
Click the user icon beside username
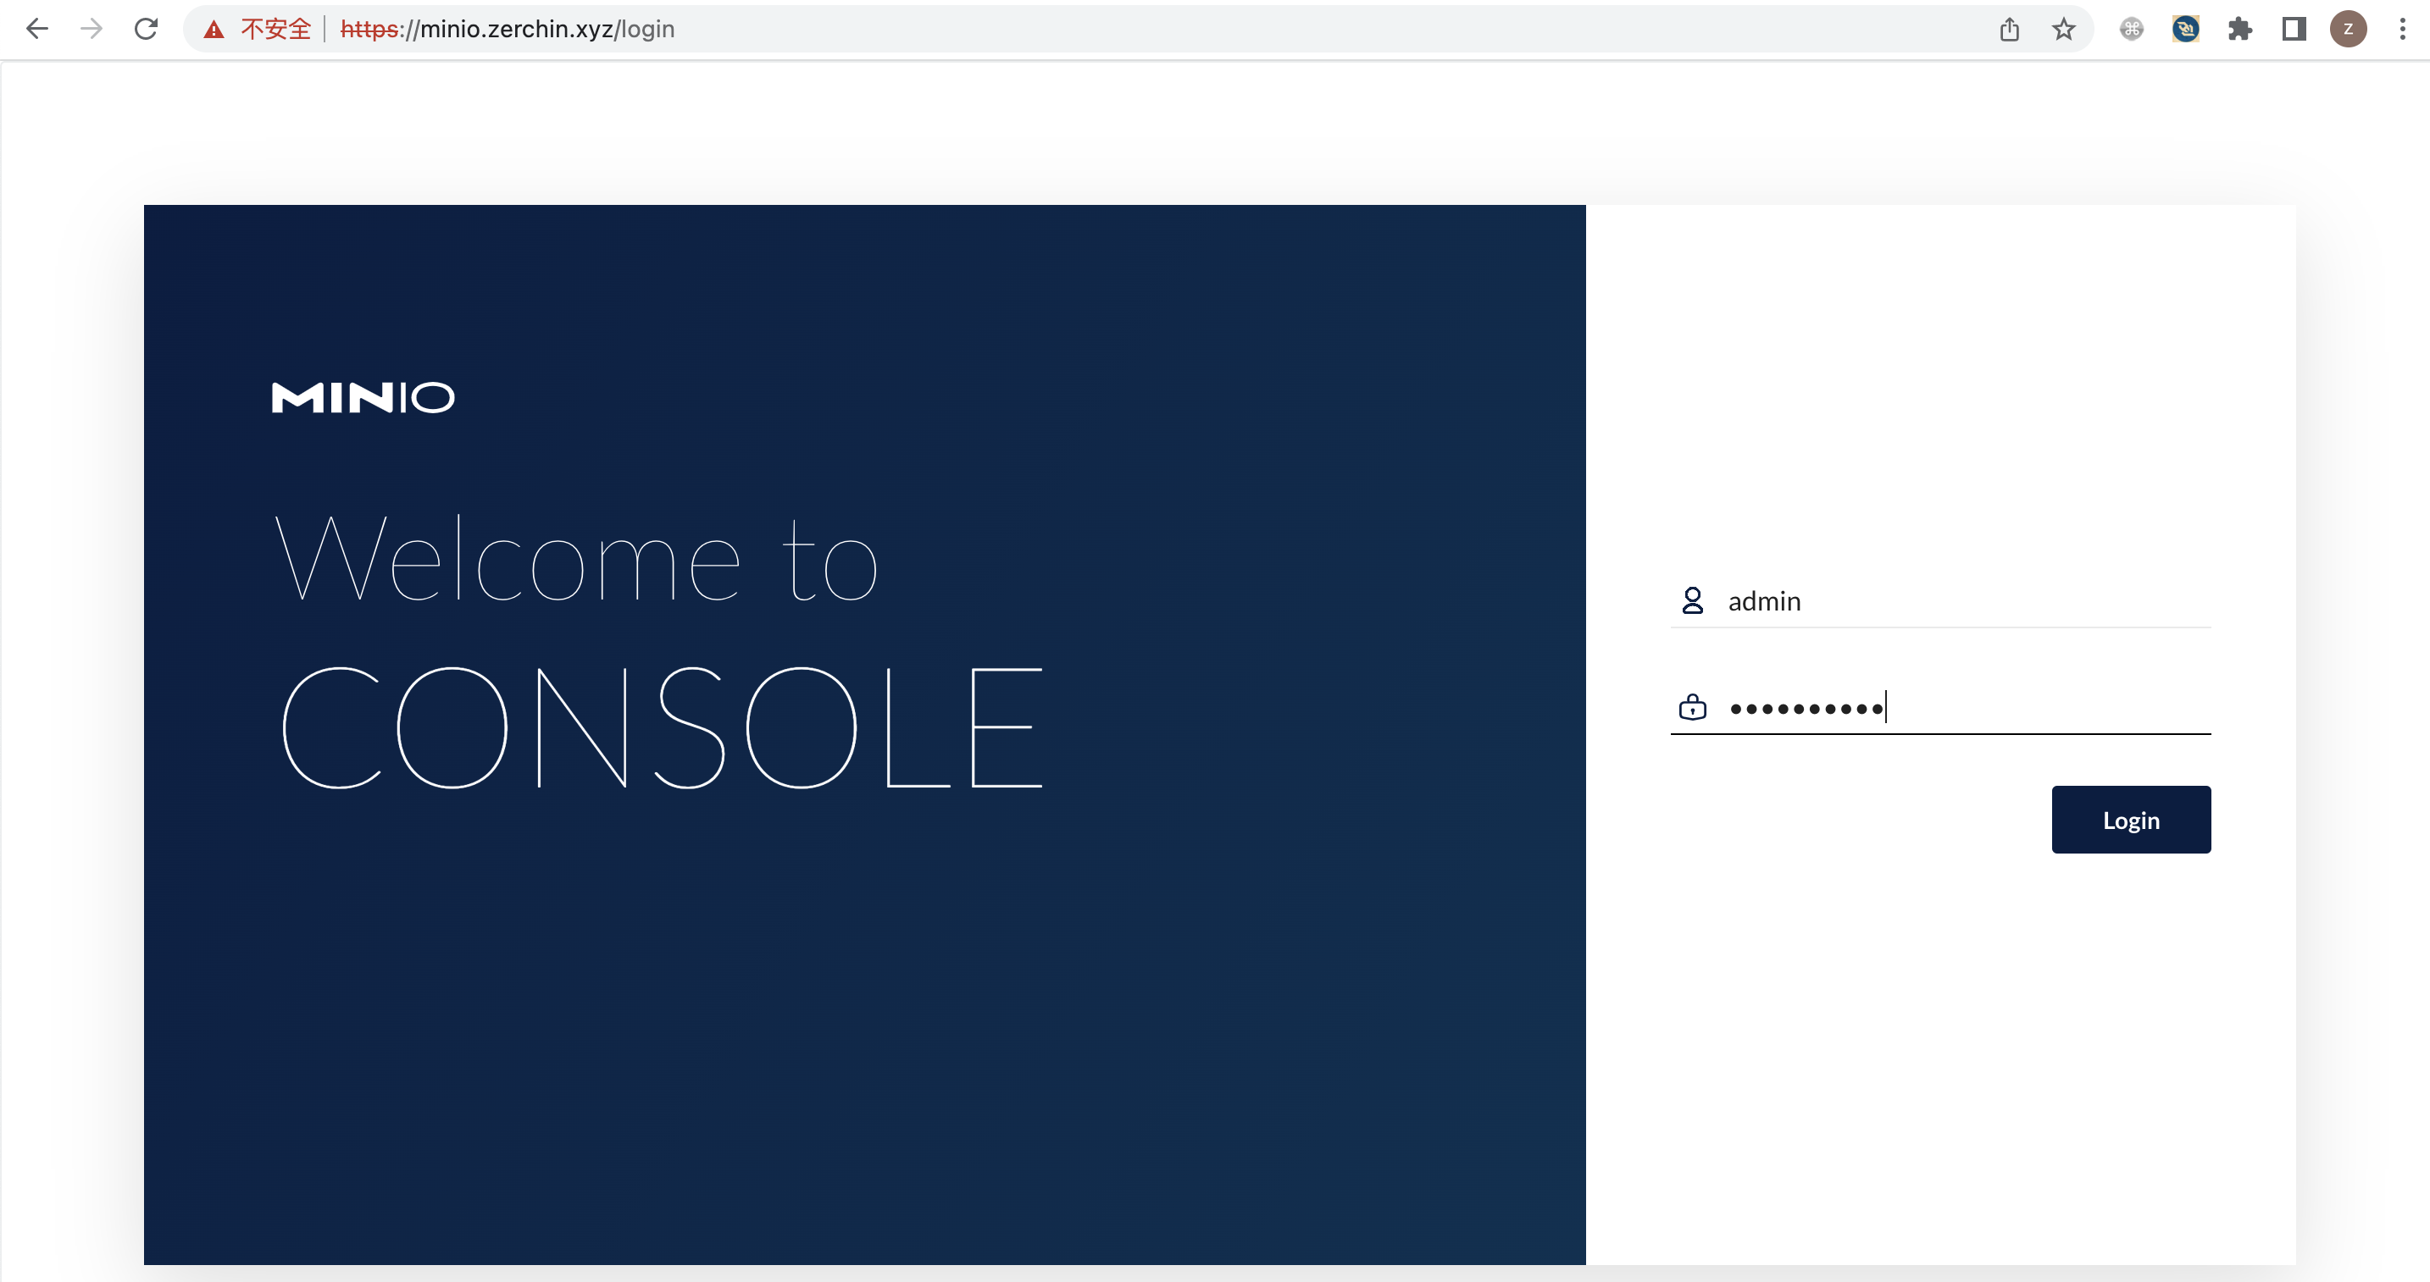point(1692,600)
